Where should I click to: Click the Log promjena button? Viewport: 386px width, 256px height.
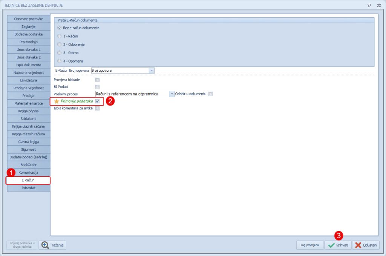point(309,245)
